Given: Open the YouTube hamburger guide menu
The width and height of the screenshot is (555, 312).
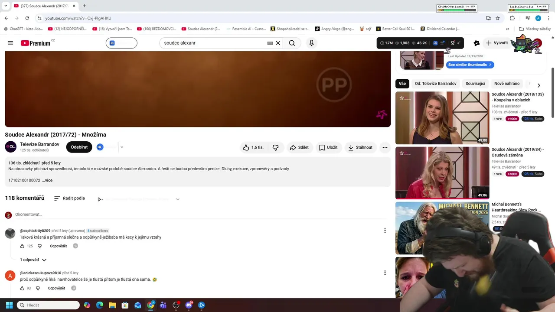Looking at the screenshot, I should 10,43.
